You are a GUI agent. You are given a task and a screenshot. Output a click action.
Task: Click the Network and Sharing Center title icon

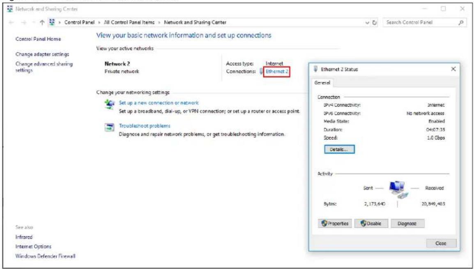[x=9, y=9]
